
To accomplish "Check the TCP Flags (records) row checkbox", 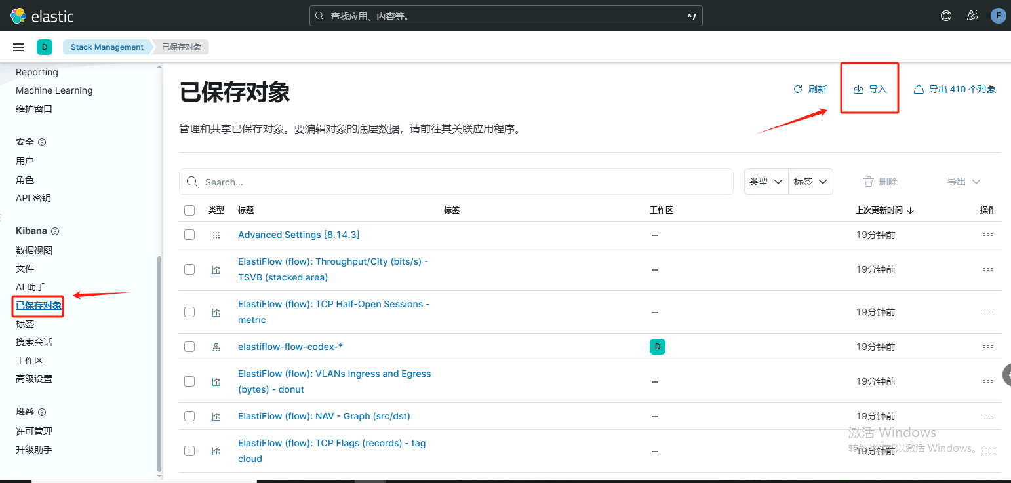I will (189, 451).
